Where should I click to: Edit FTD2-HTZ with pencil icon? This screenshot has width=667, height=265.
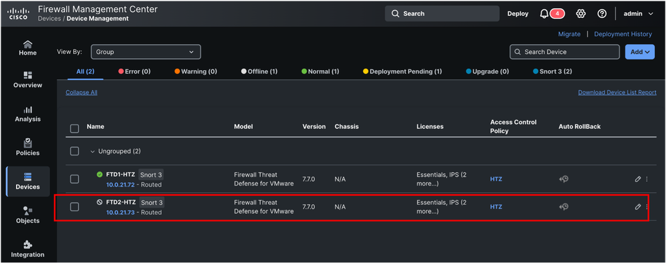tap(638, 207)
